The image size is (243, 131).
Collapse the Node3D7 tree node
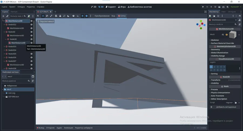click(x=4, y=61)
